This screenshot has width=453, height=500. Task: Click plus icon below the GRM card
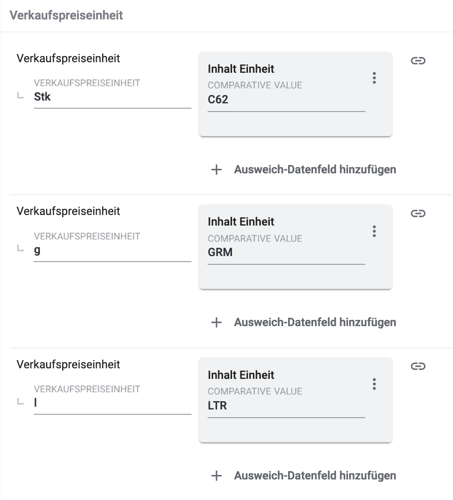click(217, 322)
